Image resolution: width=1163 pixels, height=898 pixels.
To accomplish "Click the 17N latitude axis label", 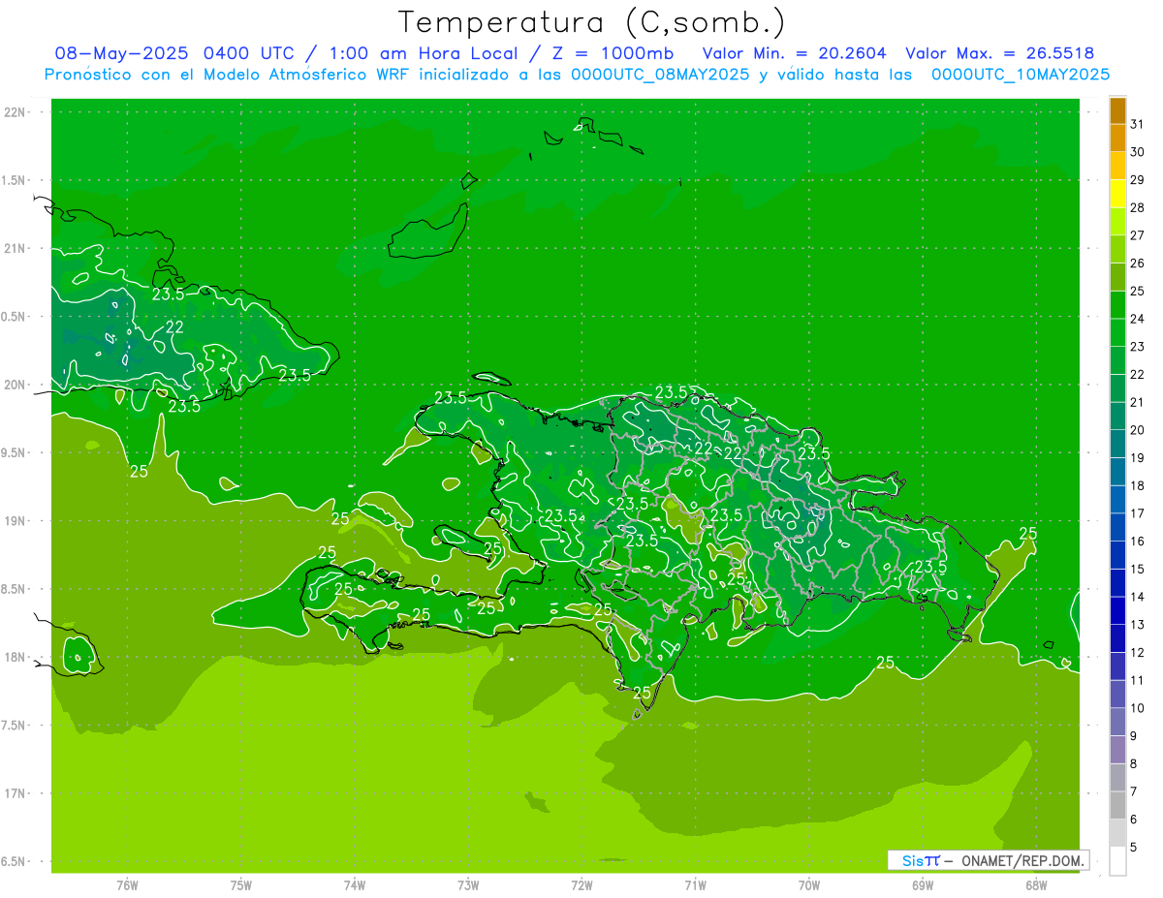I will tap(16, 793).
